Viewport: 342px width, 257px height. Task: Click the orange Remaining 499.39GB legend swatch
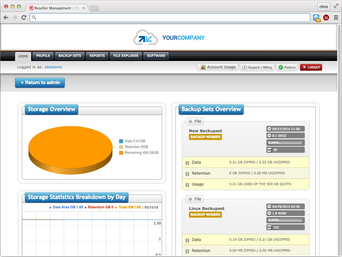121,153
